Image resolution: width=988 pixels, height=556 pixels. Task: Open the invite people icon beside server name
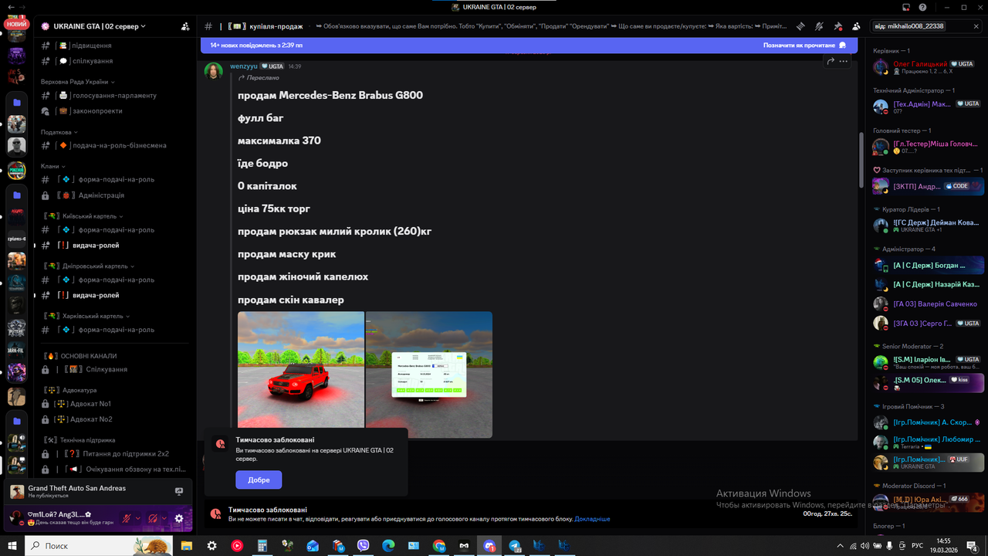pos(185,26)
